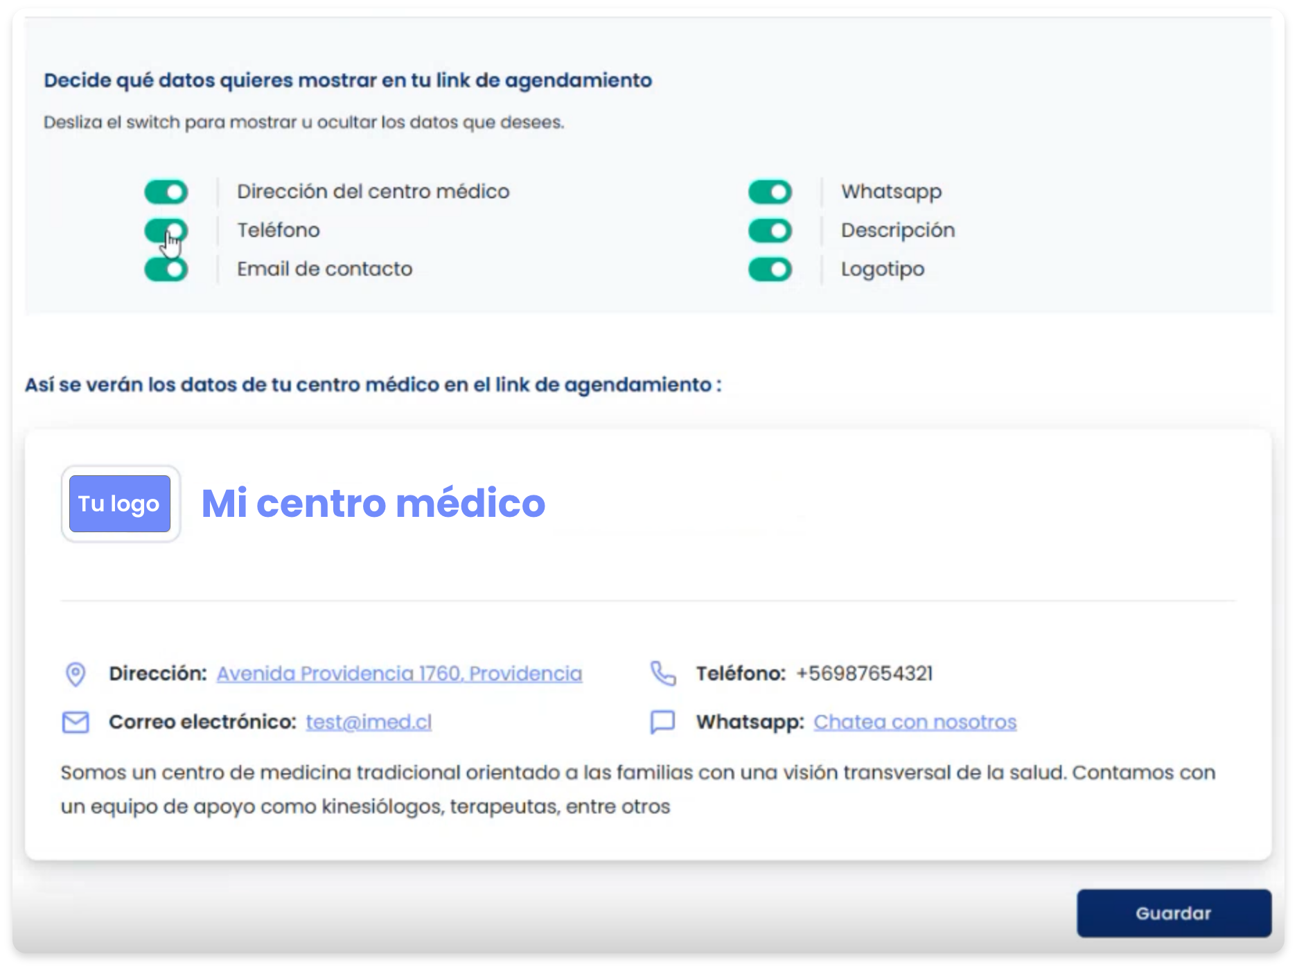The width and height of the screenshot is (1297, 970).
Task: Open the test@imed.cl email link
Action: 369,722
